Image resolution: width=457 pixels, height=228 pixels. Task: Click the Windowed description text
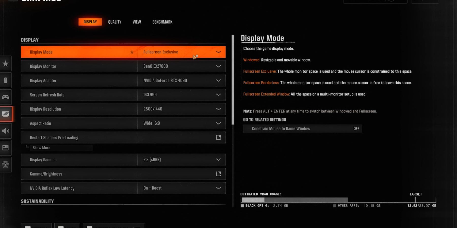pyautogui.click(x=277, y=60)
